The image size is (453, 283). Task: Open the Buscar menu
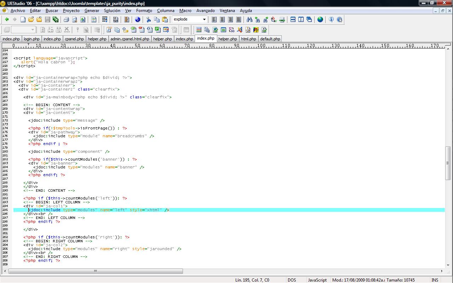52,11
